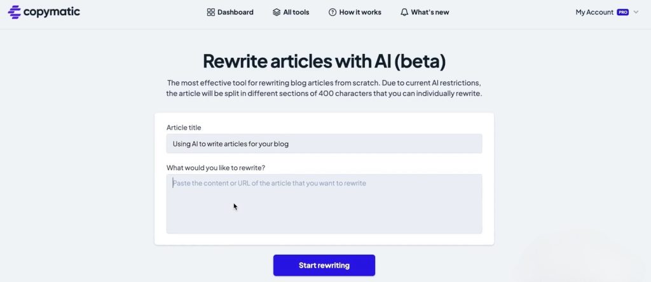Click the All tools layers icon
This screenshot has width=651, height=282.
(277, 13)
